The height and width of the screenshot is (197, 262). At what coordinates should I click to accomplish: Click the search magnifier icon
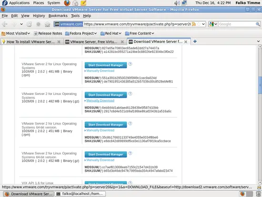point(258,24)
